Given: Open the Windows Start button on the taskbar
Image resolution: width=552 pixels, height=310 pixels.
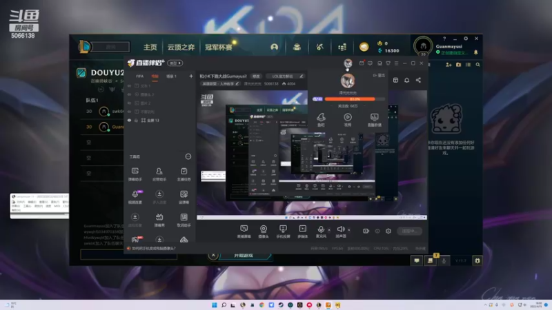Looking at the screenshot, I should click(x=214, y=304).
